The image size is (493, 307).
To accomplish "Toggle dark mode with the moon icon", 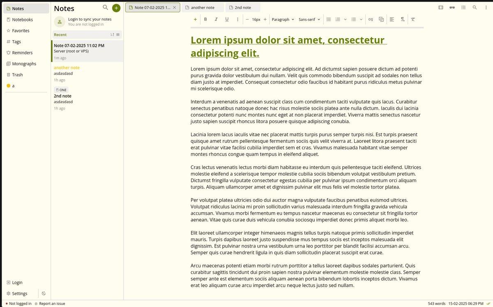I will [44, 293].
